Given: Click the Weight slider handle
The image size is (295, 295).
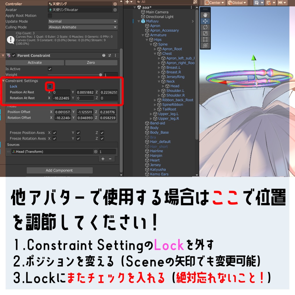Looking at the screenshot, I should coord(101,75).
